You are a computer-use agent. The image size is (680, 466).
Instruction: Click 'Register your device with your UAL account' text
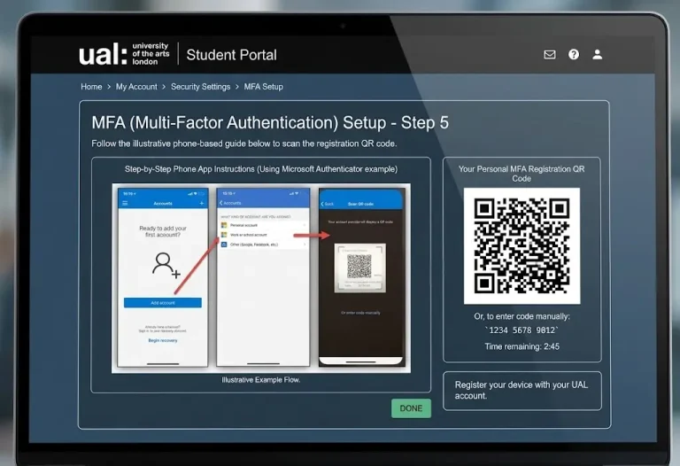522,390
